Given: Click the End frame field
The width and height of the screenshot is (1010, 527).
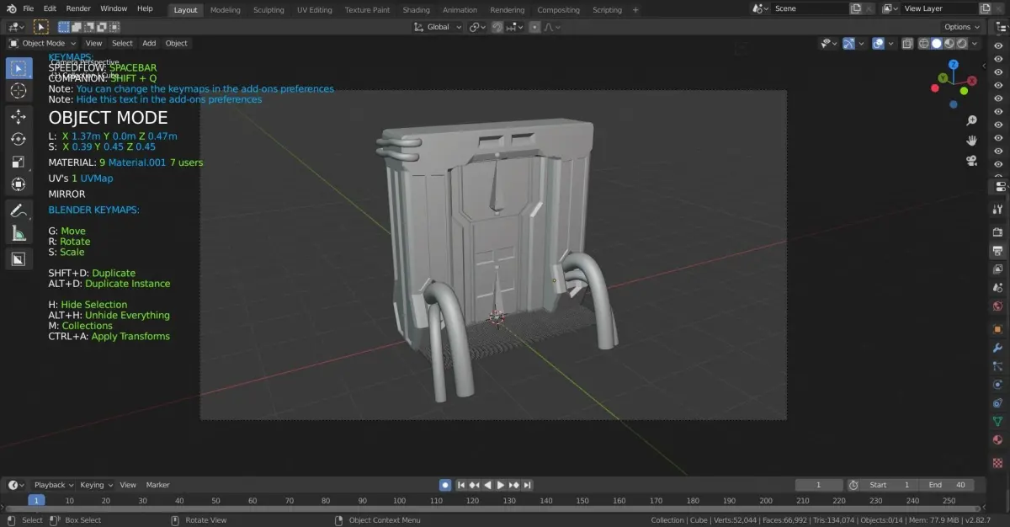Looking at the screenshot, I should pos(948,485).
